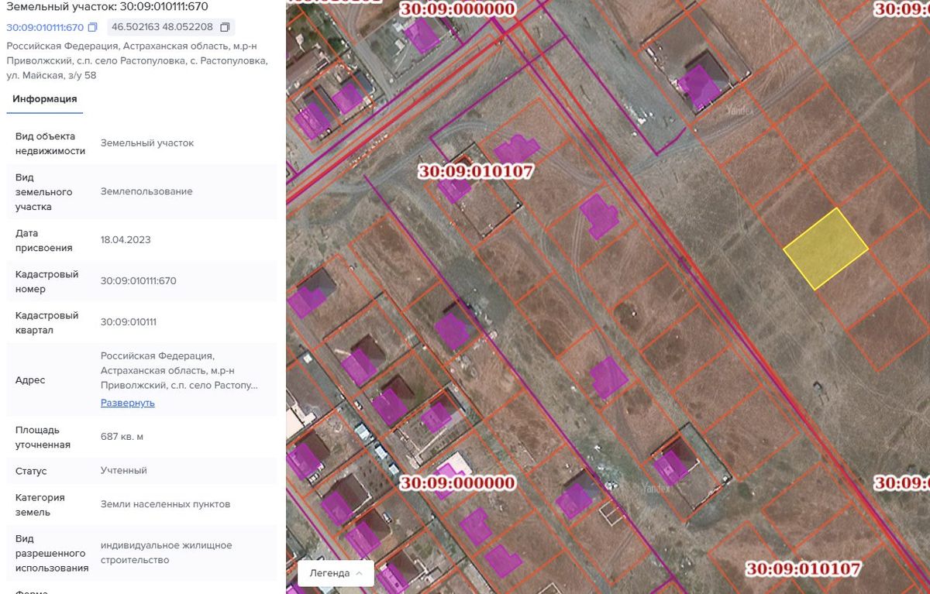The width and height of the screenshot is (930, 594).
Task: Open the blue 30:09:010111:670 link under the title
Action: coord(45,28)
